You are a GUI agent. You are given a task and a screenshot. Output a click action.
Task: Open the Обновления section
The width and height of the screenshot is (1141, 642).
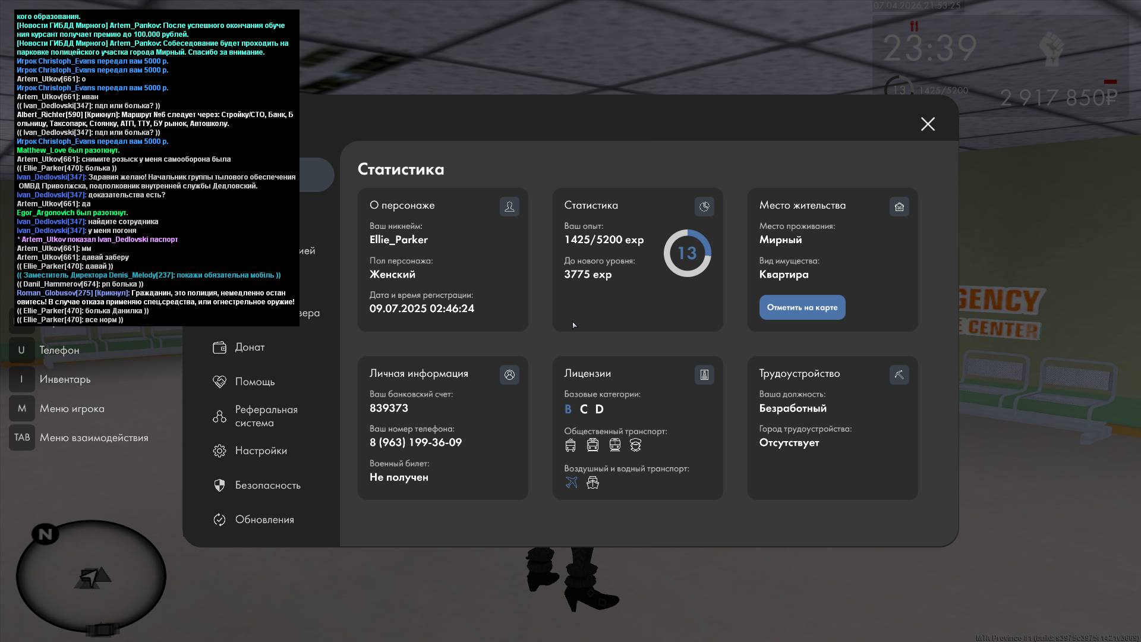coord(264,520)
